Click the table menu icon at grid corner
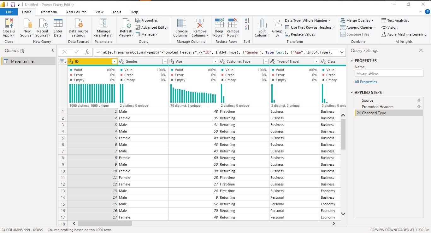Screen dimensions: 431x233 pos(62,61)
